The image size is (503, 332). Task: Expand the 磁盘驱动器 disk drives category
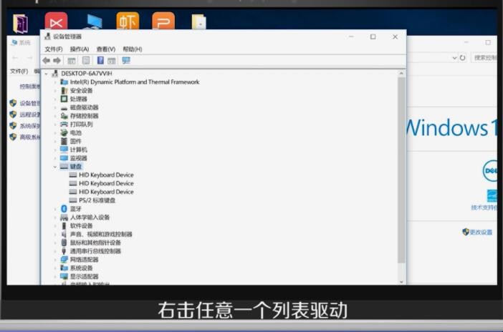pos(55,107)
